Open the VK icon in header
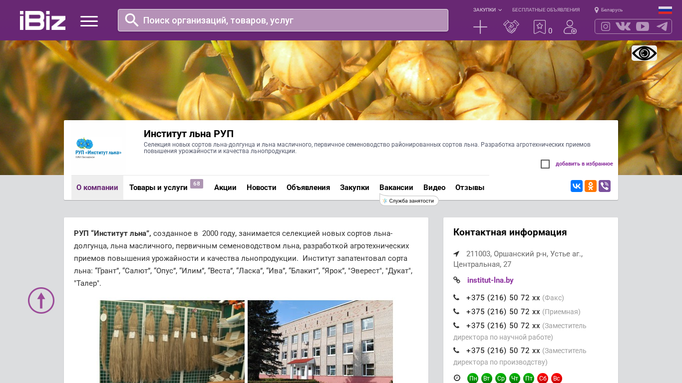Screen dimensions: 682x383 623,26
